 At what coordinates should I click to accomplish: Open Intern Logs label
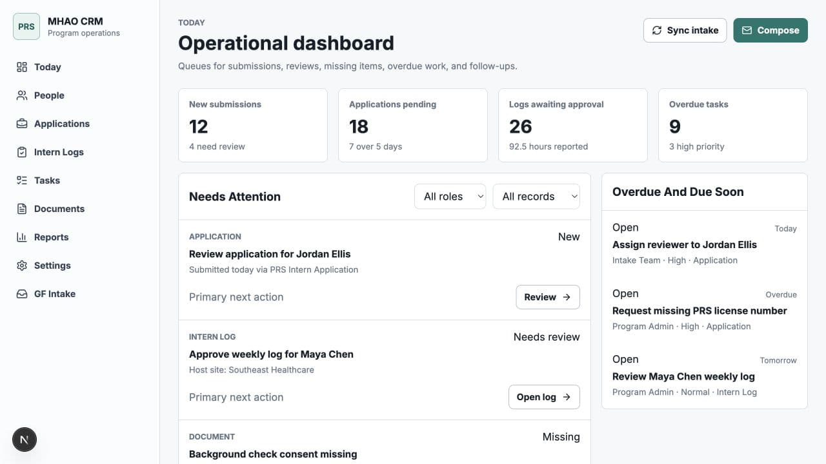(59, 152)
